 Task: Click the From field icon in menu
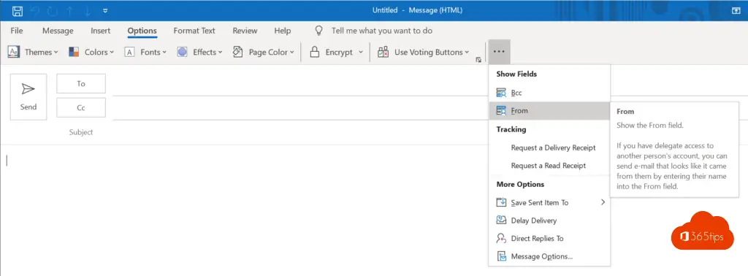pyautogui.click(x=501, y=110)
